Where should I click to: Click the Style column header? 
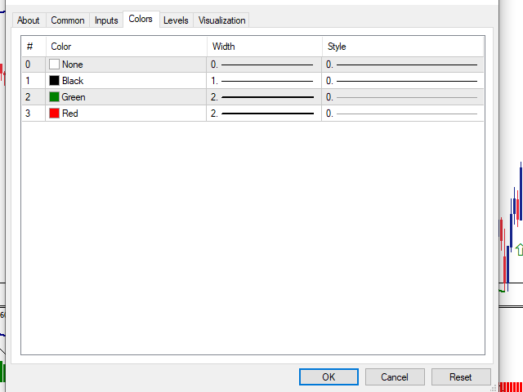pyautogui.click(x=403, y=47)
